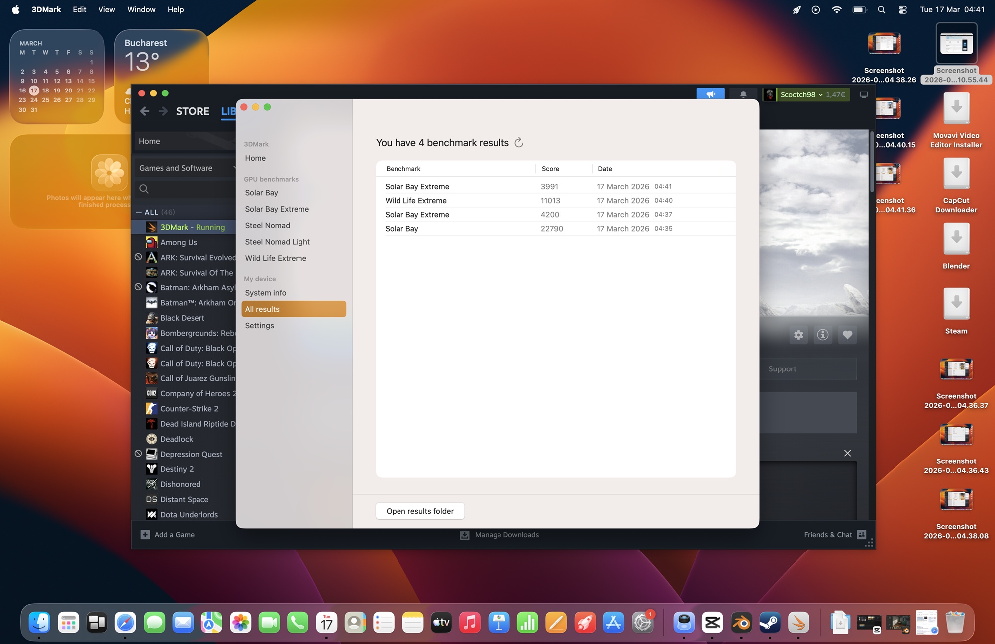Open the Window menu

141,9
